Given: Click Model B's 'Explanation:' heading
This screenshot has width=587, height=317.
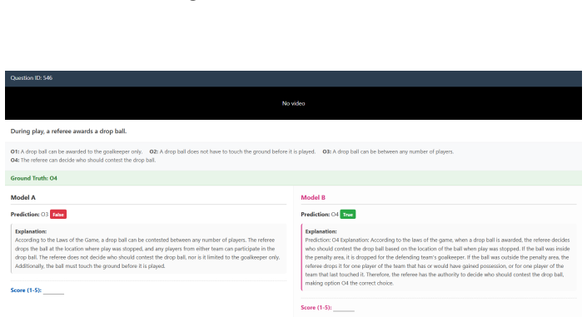Looking at the screenshot, I should pos(321,231).
